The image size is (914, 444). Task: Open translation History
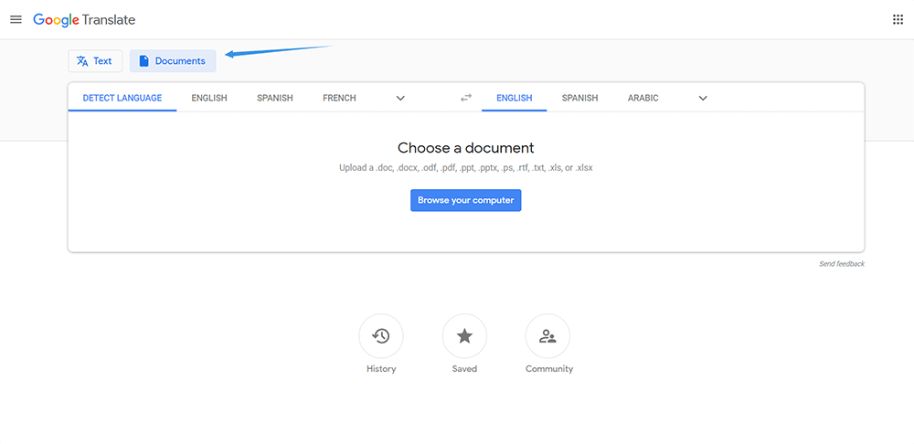pyautogui.click(x=381, y=336)
